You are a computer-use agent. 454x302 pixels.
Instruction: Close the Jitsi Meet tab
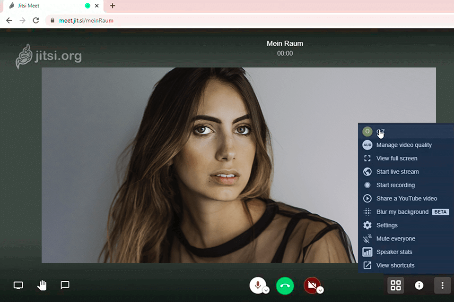(x=96, y=6)
